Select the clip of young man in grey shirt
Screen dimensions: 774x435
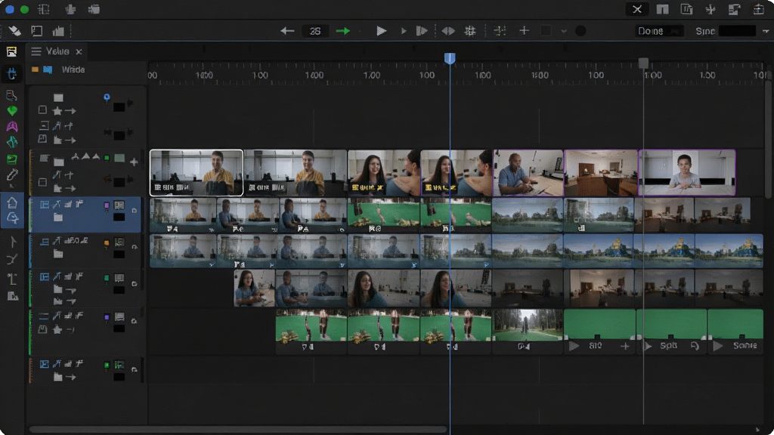pos(687,173)
